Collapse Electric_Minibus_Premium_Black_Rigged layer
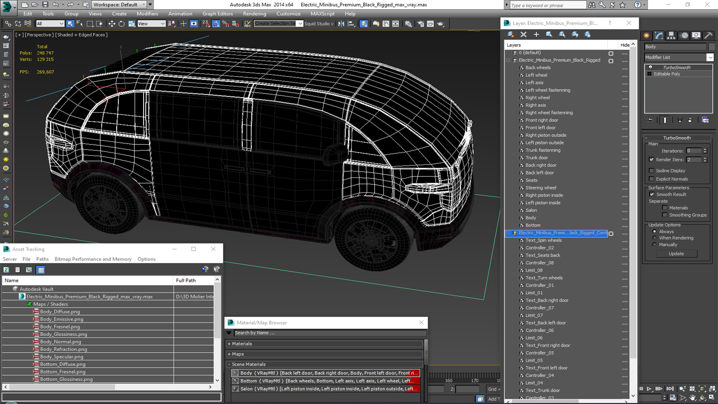Screen dimensions: 718x404 [508, 60]
